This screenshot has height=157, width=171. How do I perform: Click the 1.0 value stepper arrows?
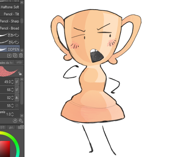tap(12, 114)
